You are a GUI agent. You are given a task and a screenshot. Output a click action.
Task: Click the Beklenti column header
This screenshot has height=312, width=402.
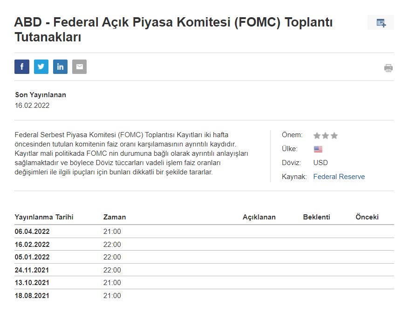coord(316,217)
